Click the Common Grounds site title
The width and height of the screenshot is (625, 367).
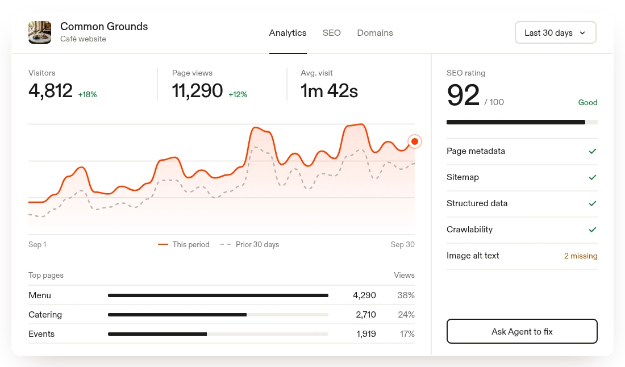[x=104, y=26]
